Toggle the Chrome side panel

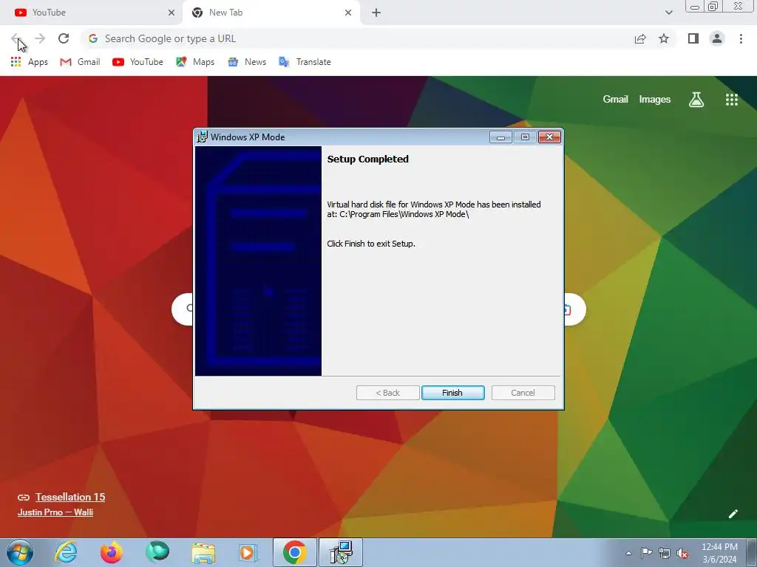click(693, 38)
